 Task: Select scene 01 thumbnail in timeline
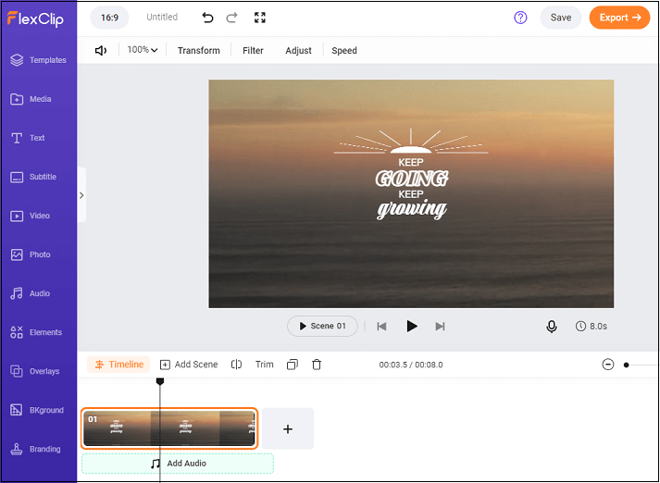click(169, 429)
